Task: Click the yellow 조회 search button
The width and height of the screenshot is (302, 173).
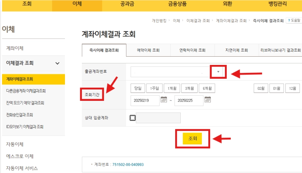Action: tap(192, 138)
